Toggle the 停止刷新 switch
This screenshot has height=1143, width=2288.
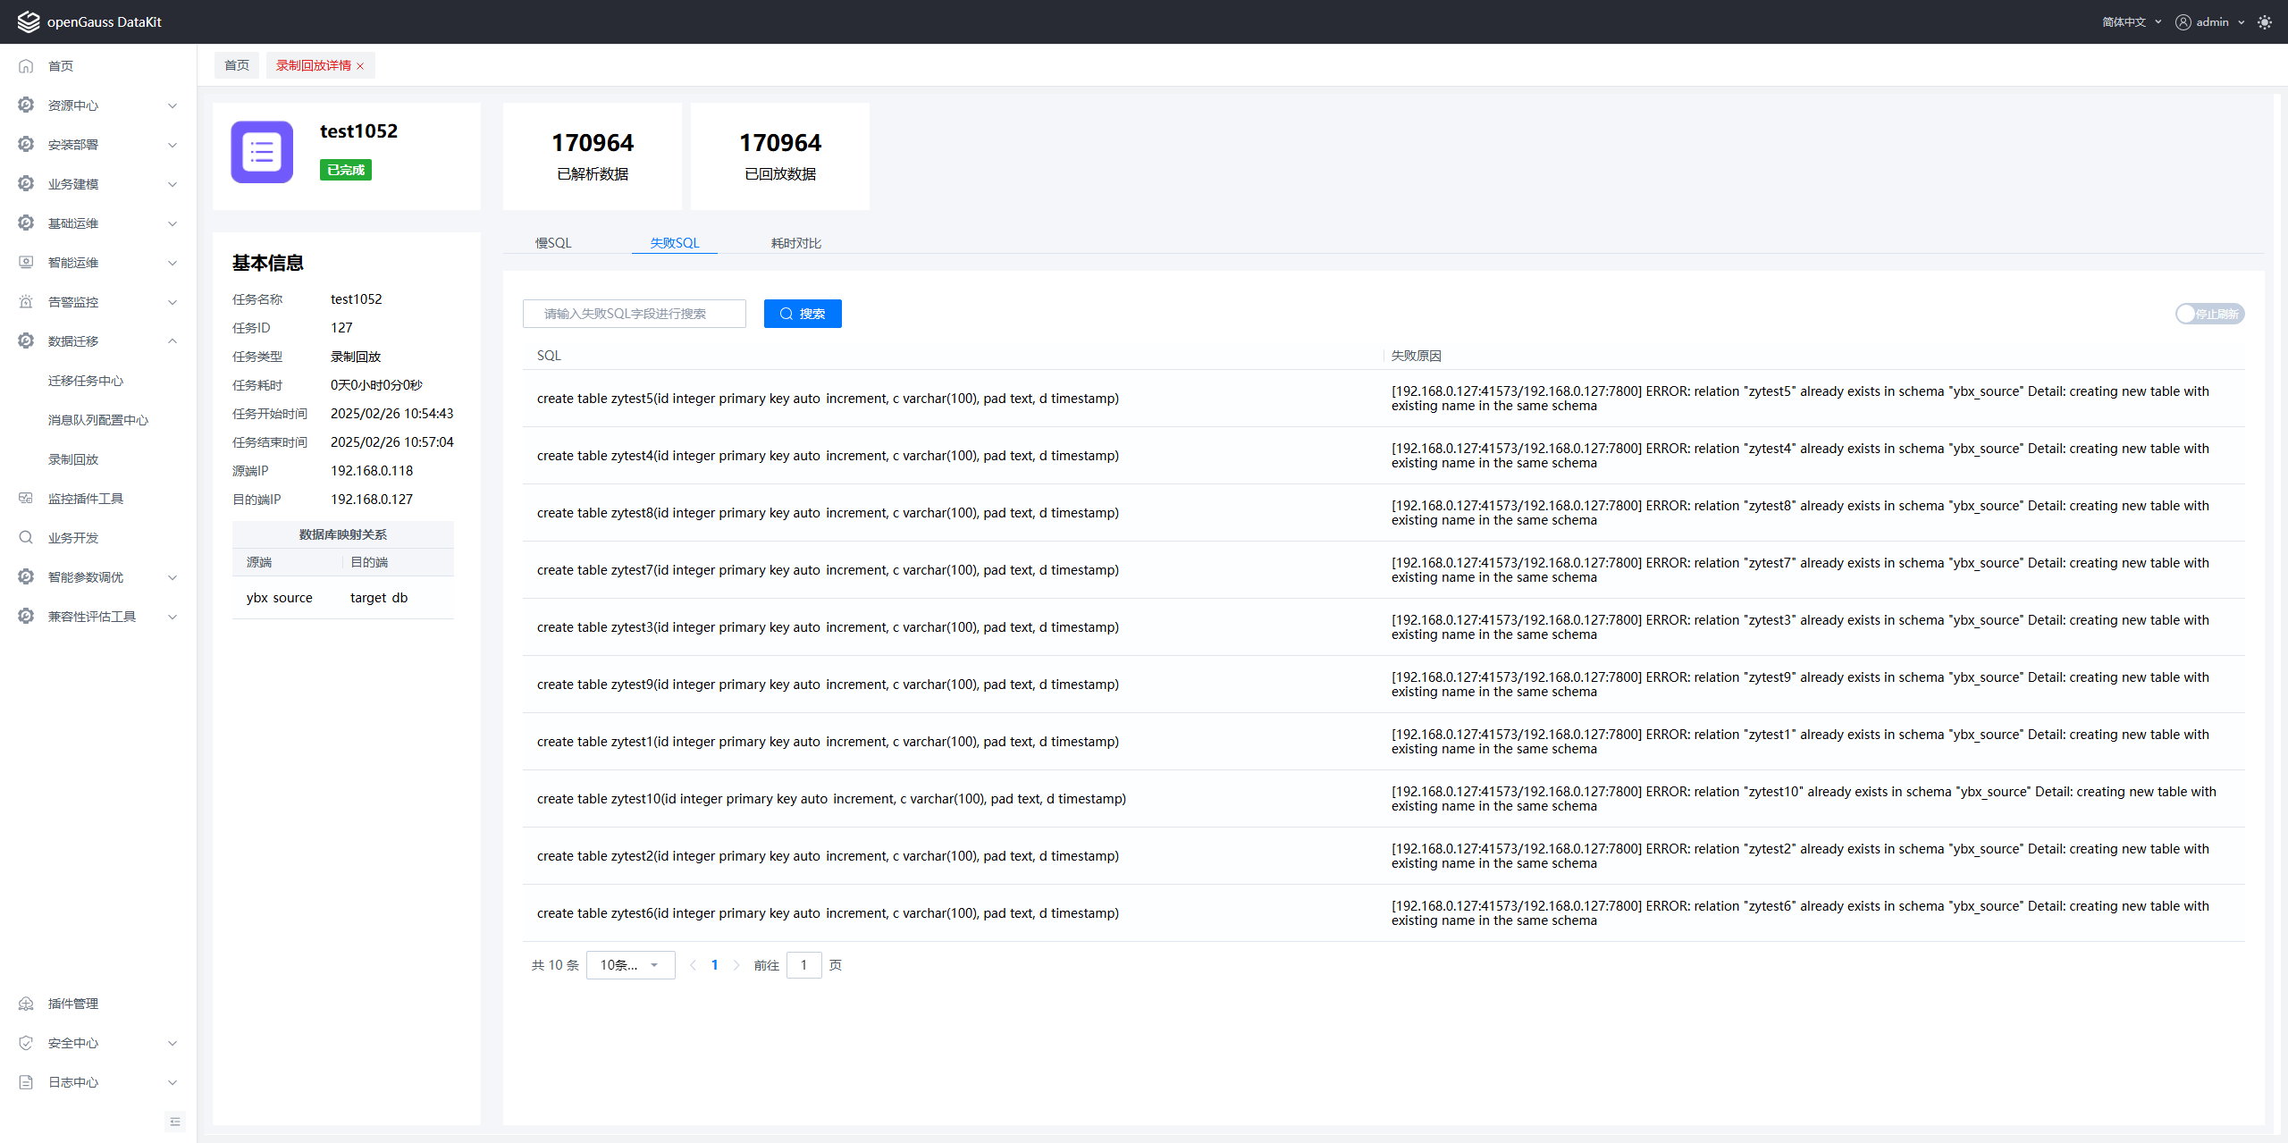pyautogui.click(x=2208, y=314)
